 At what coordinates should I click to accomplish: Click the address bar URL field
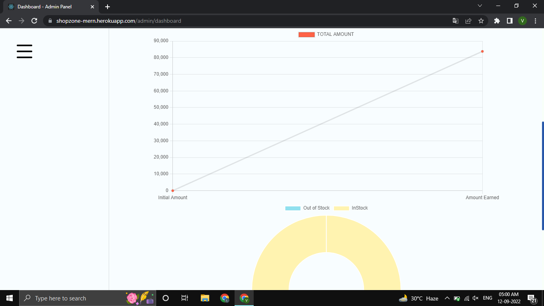pos(247,21)
